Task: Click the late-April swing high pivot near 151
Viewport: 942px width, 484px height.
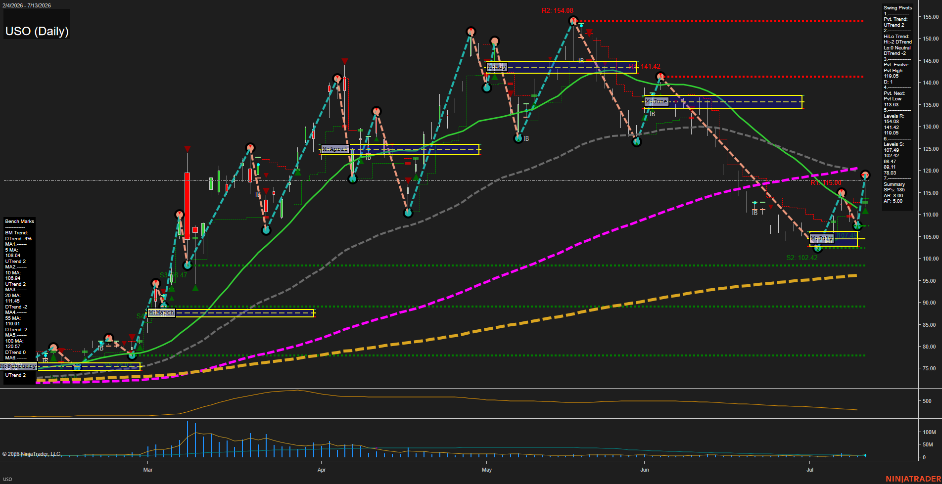Action: pos(471,32)
